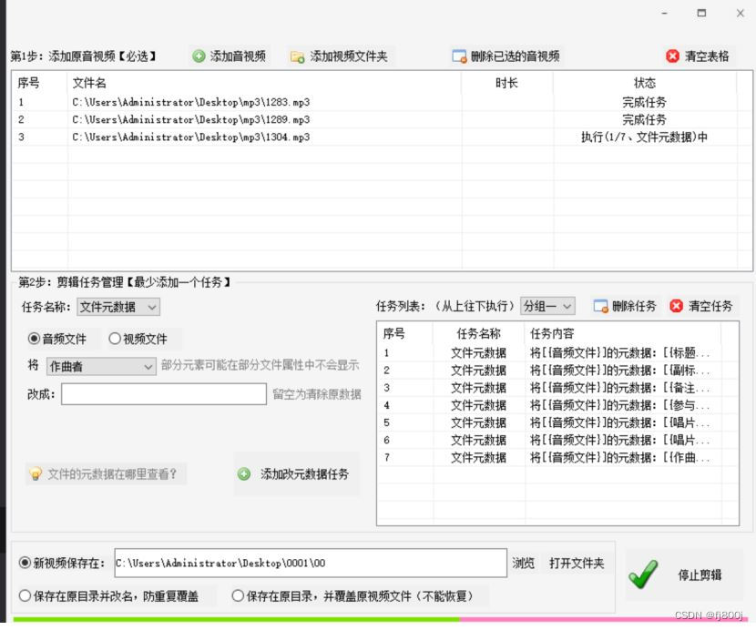Click the lightbulb help icon
The image size is (756, 630).
(x=36, y=473)
